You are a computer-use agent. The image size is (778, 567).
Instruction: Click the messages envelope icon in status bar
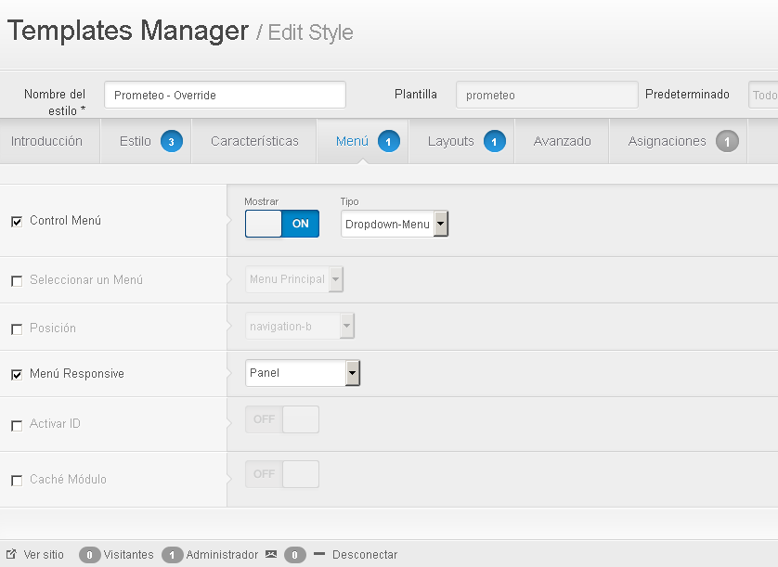tap(271, 554)
